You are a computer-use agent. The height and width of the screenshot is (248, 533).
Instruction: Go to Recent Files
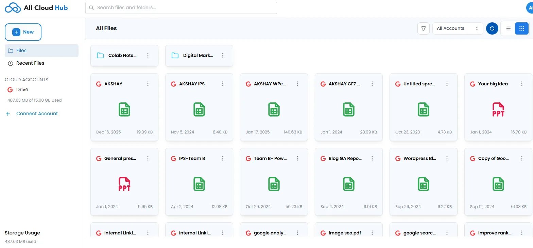coord(30,63)
